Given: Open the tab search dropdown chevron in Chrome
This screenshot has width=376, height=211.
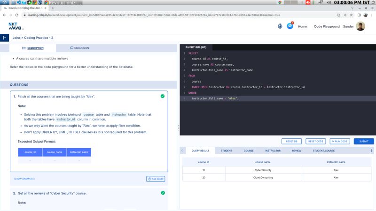Looking at the screenshot, I should pos(352,8).
